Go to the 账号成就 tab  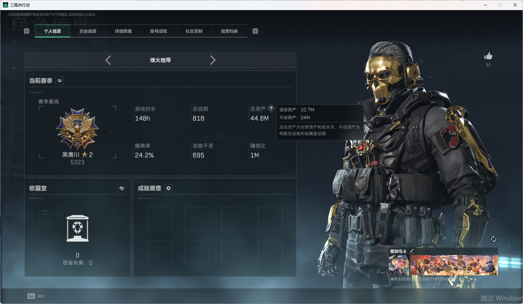click(158, 31)
